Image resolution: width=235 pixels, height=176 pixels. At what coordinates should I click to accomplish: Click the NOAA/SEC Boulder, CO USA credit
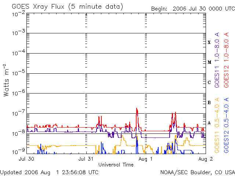tap(197, 172)
